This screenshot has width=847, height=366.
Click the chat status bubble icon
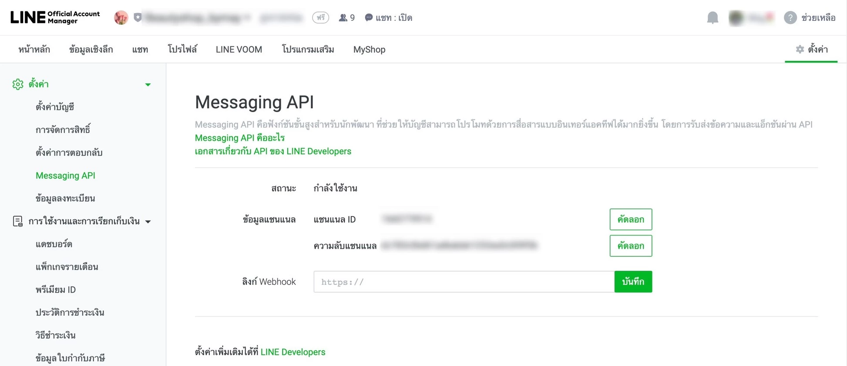tap(369, 17)
